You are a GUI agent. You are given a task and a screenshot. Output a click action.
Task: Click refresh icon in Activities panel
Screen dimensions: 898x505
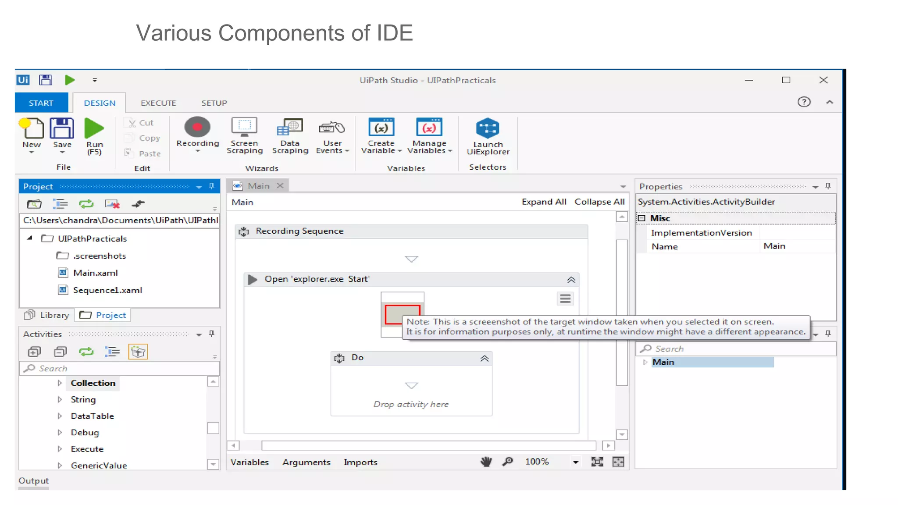(x=86, y=352)
